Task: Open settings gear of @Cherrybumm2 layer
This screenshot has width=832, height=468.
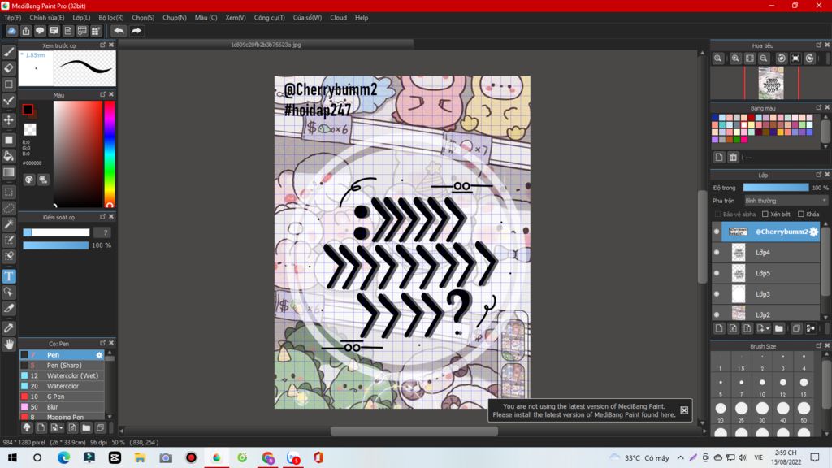Action: 814,232
